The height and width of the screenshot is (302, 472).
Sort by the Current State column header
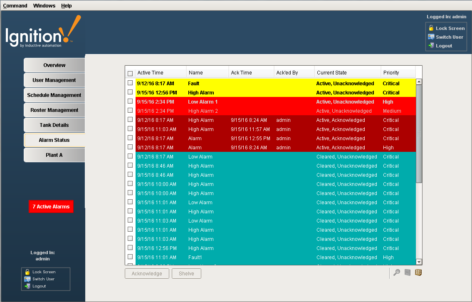click(348, 72)
